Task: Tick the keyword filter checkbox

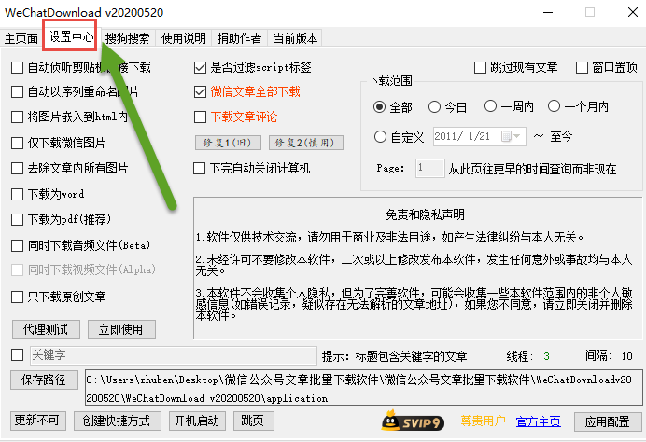Action: click(x=18, y=354)
